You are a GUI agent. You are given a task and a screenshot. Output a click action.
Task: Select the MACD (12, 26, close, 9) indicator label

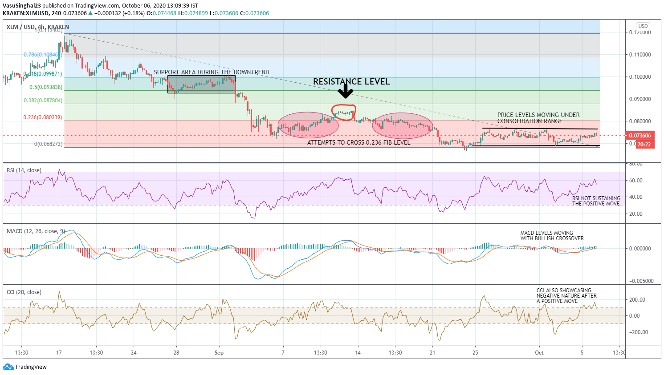coord(36,231)
